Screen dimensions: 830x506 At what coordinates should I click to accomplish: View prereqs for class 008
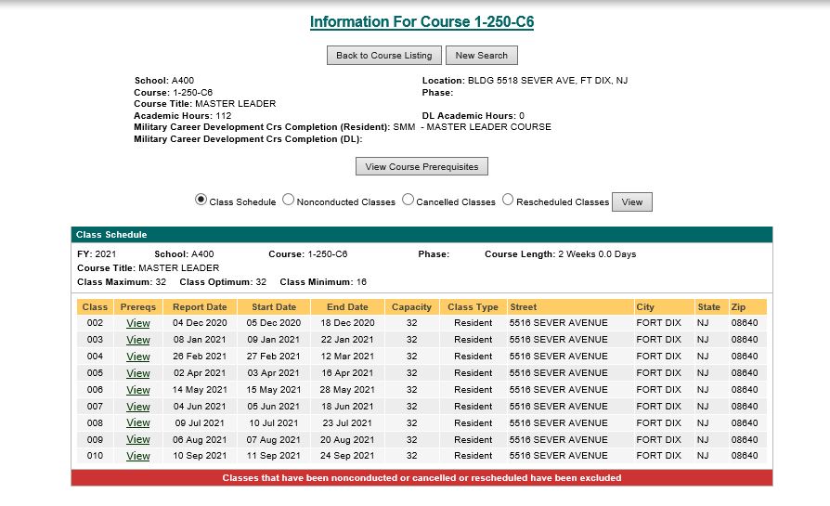tap(138, 422)
